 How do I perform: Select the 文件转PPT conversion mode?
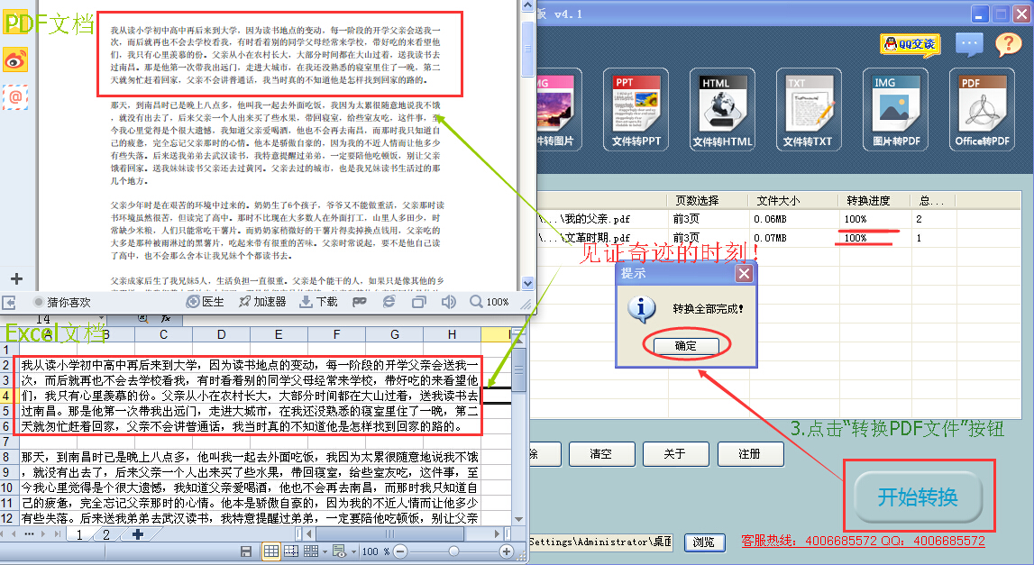[636, 109]
